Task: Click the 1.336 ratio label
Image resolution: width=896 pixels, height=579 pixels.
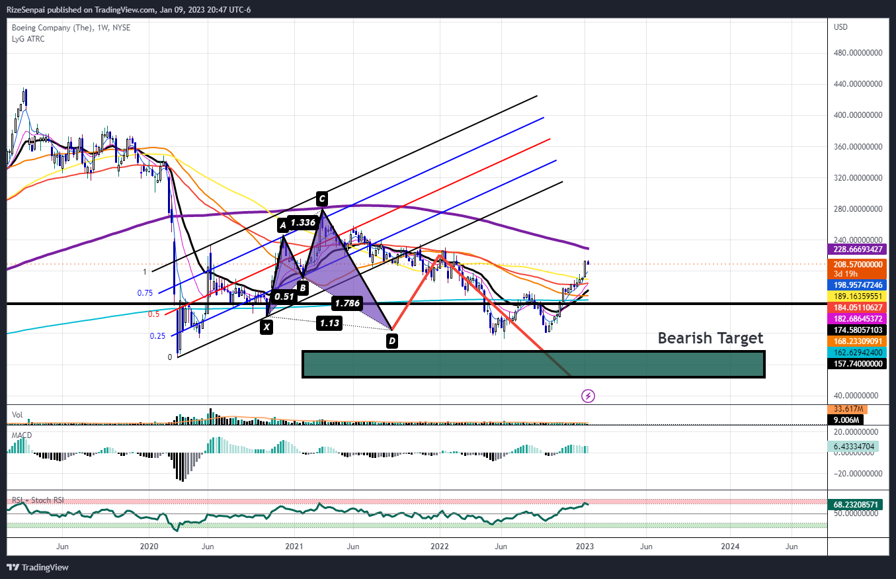Action: coord(303,223)
